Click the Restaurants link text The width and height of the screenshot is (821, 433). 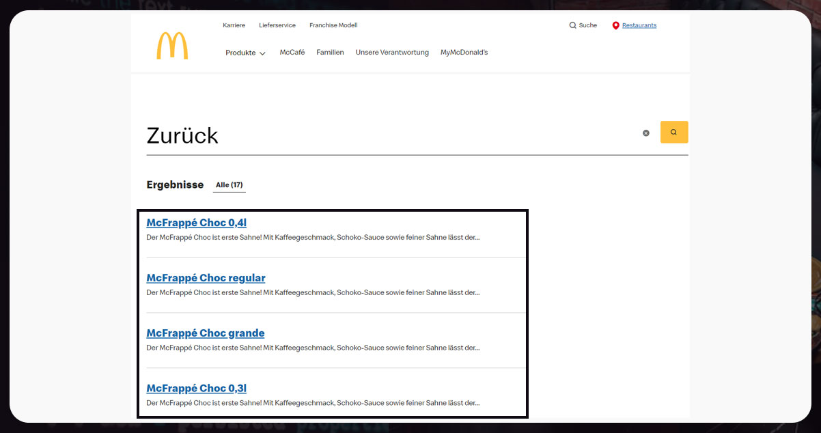coord(639,25)
